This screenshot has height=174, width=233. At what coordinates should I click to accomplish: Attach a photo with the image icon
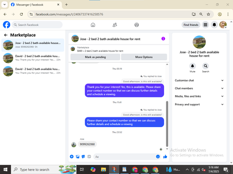(77, 156)
